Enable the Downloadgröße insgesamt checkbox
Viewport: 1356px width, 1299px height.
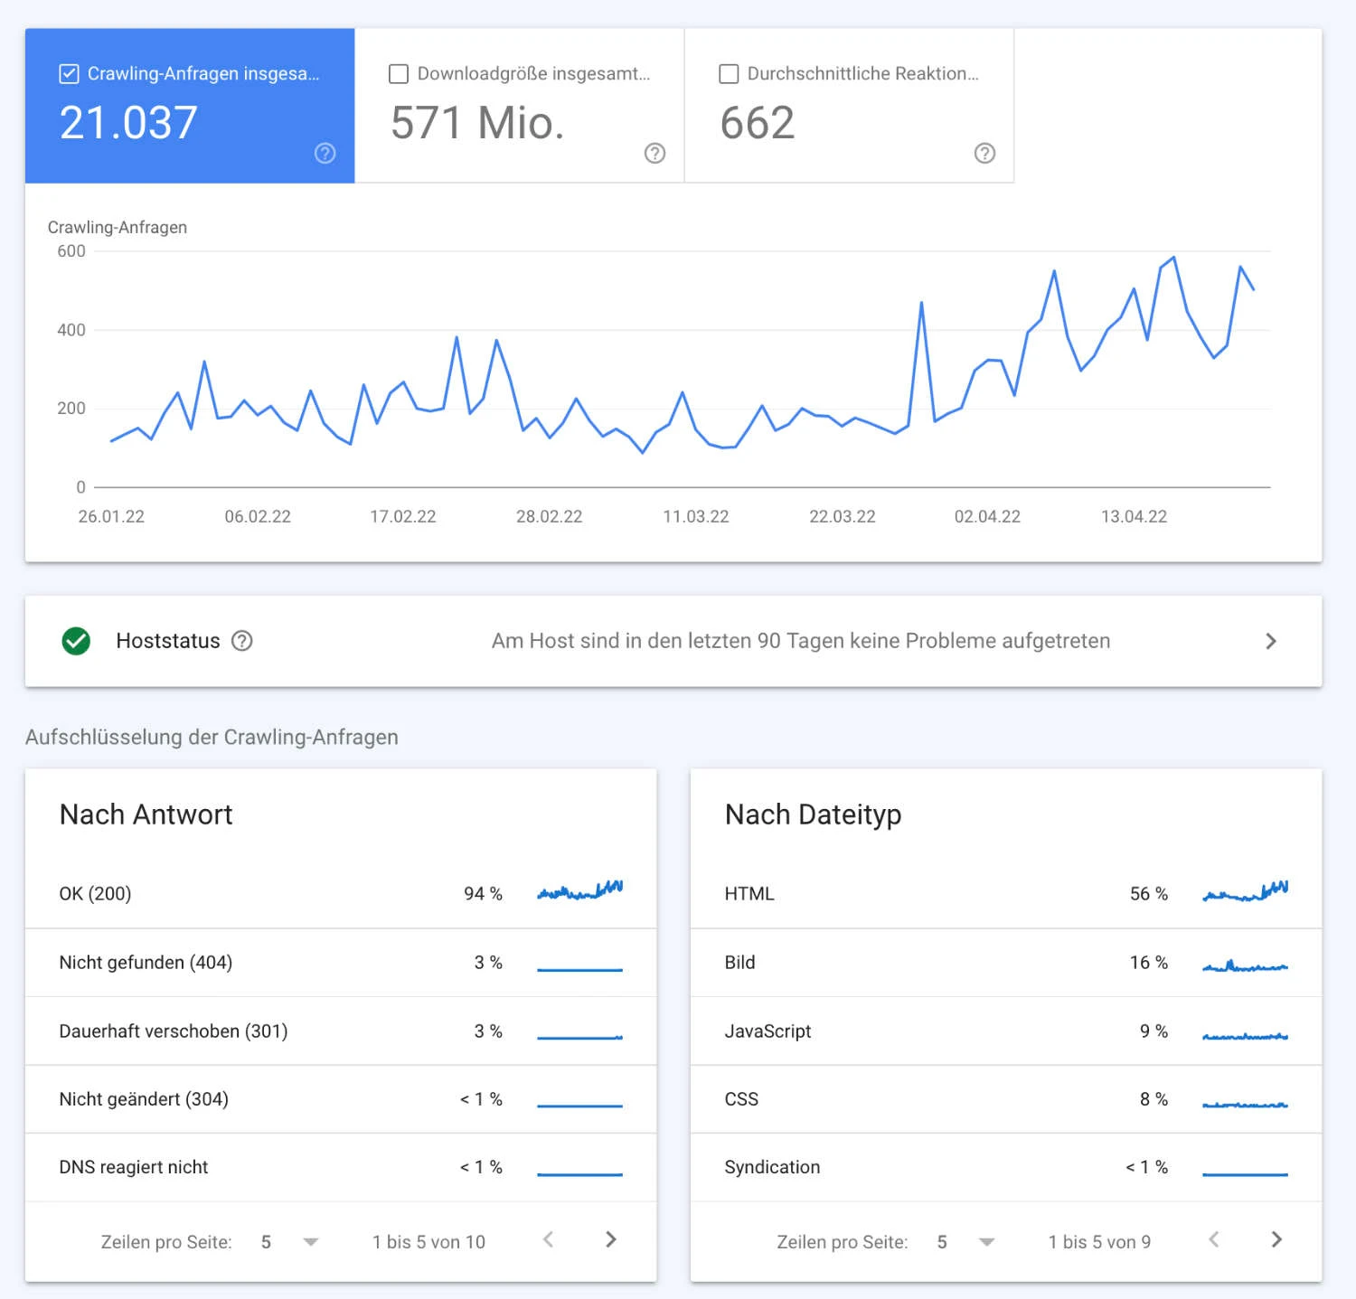[399, 74]
